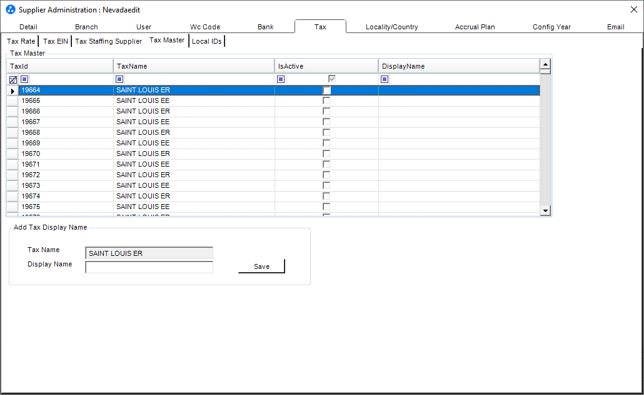The image size is (644, 395).
Task: Open the Email tab
Action: pos(616,27)
